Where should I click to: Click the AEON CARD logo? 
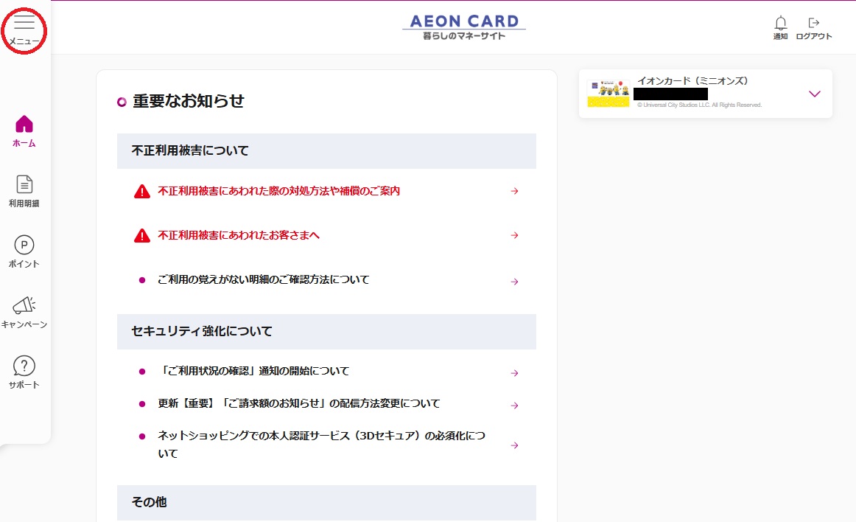coord(464,27)
